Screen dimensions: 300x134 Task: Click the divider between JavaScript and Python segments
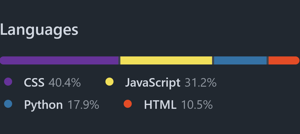213,60
